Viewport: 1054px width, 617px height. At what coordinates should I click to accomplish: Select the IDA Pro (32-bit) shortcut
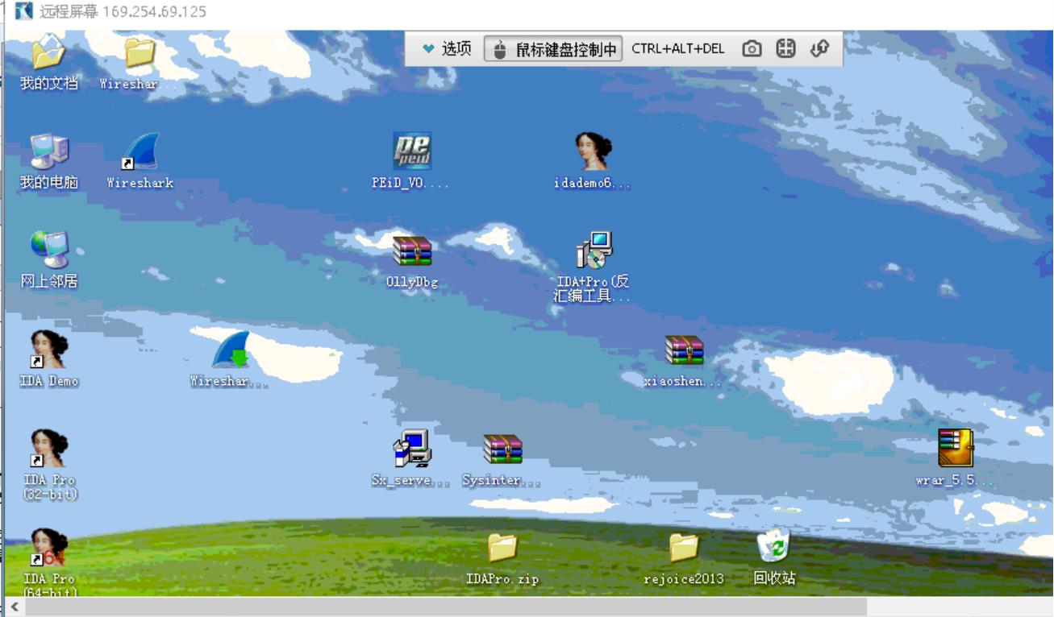tap(49, 449)
